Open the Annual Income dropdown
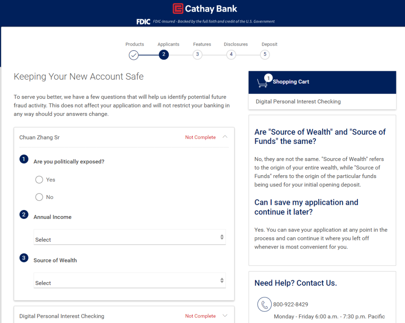Screen dimensions: 405x323 (129, 237)
